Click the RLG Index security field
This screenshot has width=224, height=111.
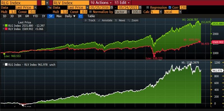(x=19, y=3)
